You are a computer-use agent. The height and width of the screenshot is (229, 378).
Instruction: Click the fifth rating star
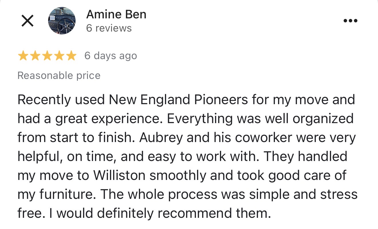point(71,56)
